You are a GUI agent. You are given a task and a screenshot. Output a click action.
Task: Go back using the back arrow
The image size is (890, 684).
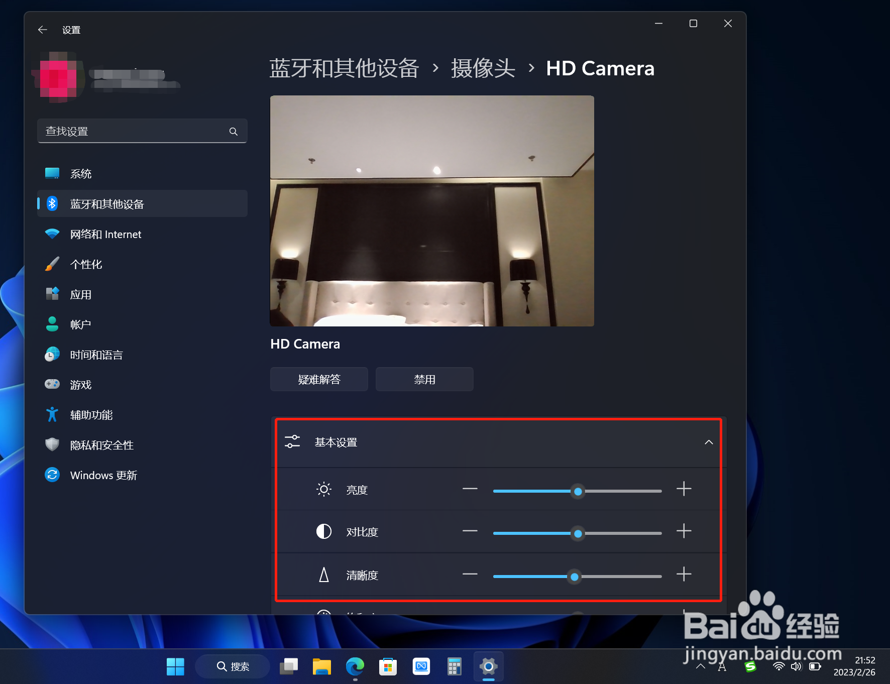click(43, 30)
